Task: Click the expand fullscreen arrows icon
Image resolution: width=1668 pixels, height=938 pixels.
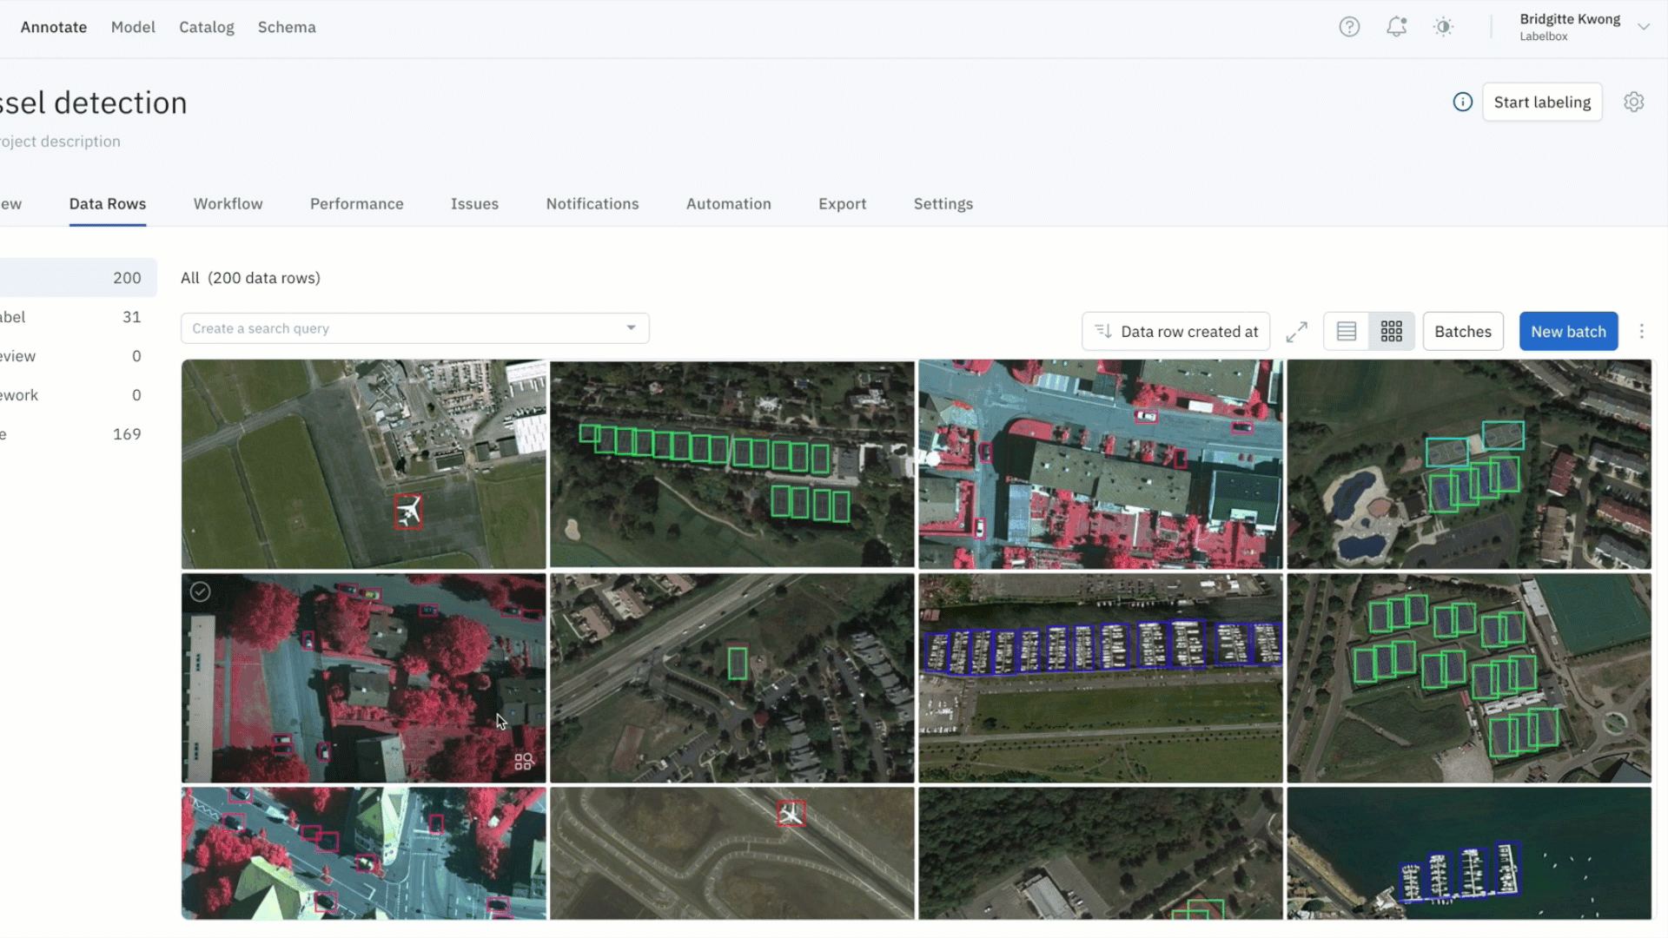Action: point(1297,332)
